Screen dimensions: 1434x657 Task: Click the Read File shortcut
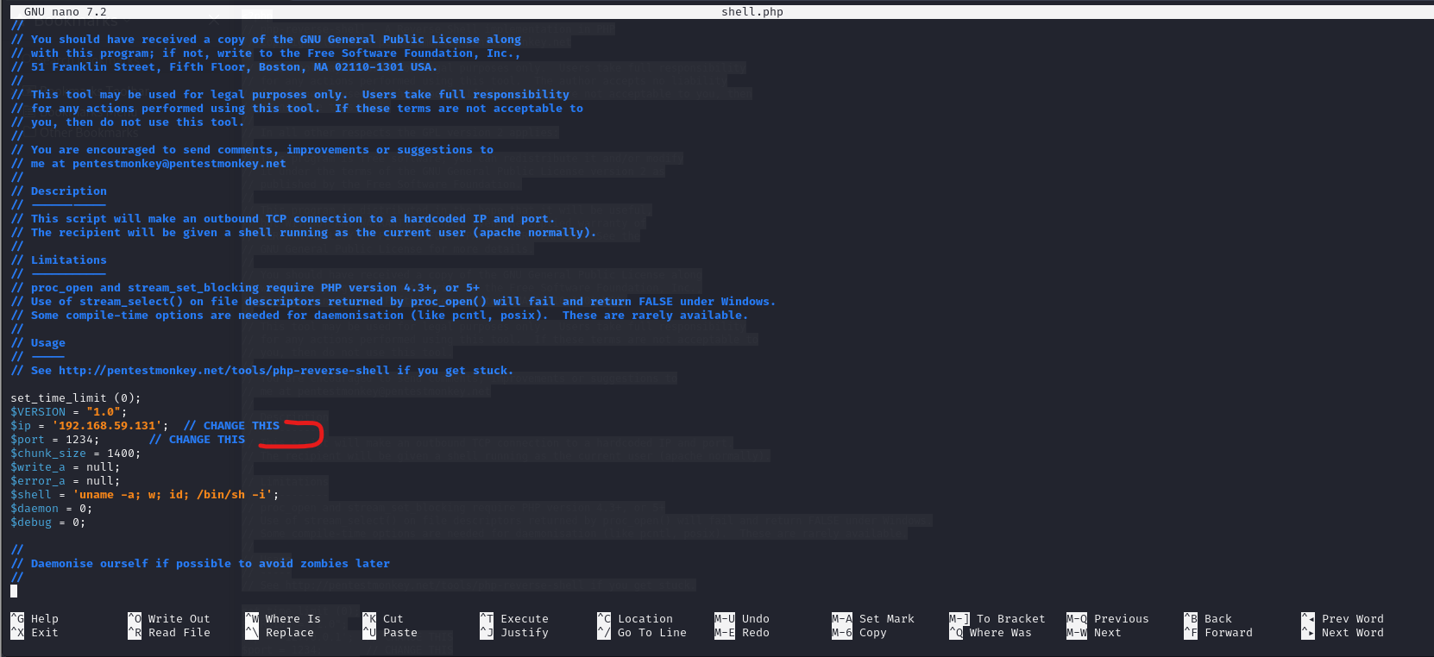coord(169,633)
